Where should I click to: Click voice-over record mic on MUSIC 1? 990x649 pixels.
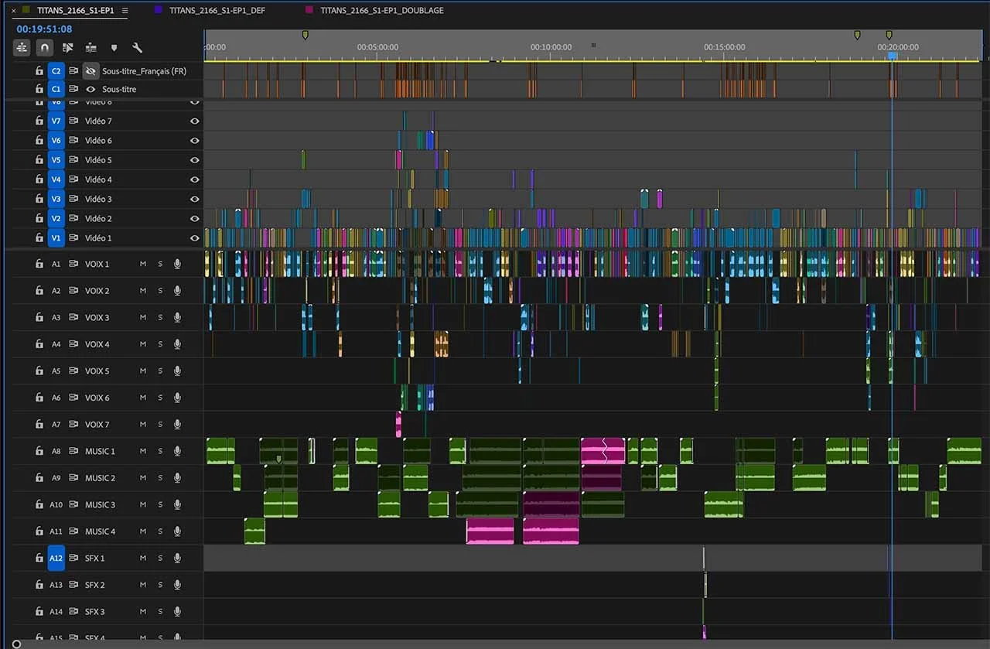[x=177, y=451]
